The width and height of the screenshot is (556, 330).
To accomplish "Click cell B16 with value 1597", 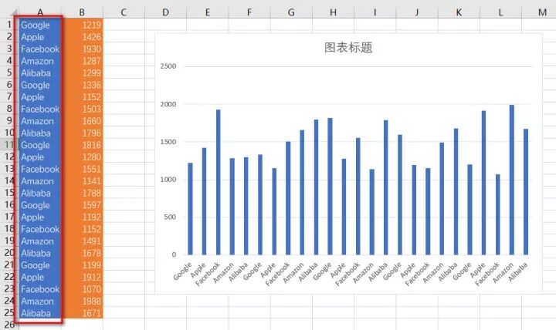I will coord(82,205).
